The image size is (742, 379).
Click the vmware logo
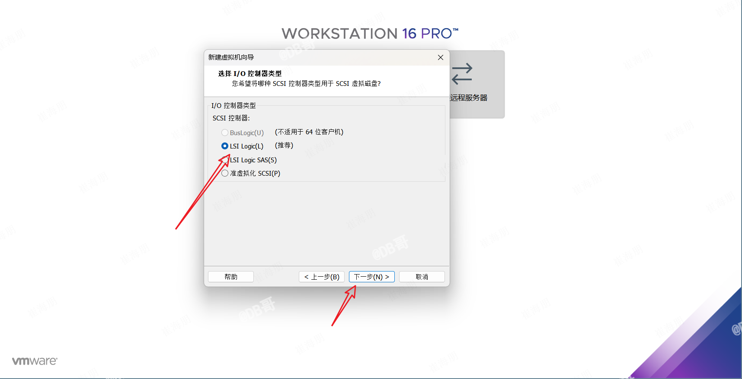coord(35,361)
